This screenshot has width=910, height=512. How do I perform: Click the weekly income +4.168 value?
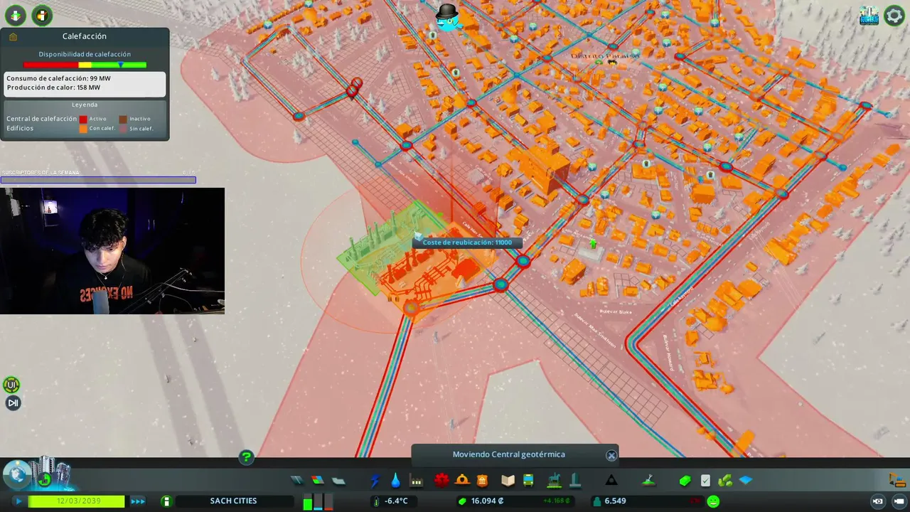pyautogui.click(x=557, y=501)
